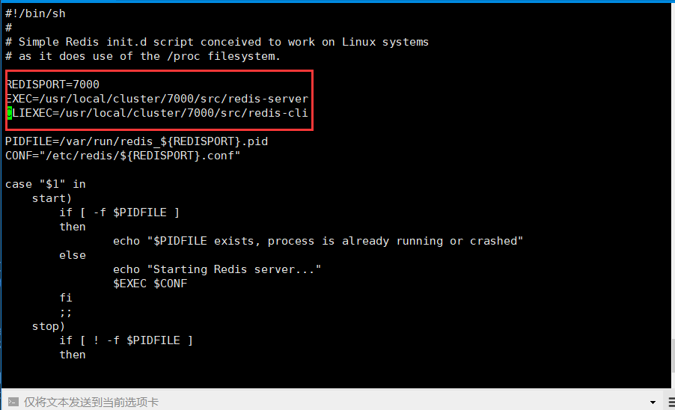
Task: Click the $EXEC $CONF command line
Action: 150,284
